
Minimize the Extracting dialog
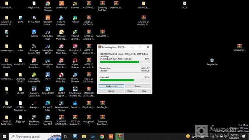click(x=132, y=47)
